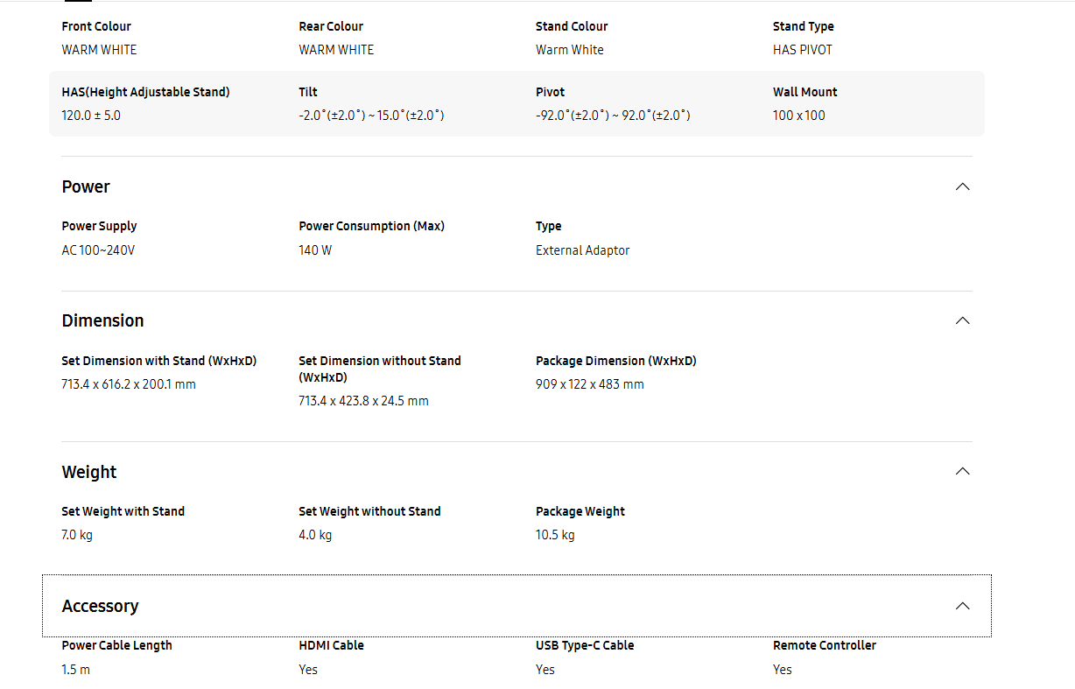Click the HAS PIVOT value
Viewport: 1075px width, 689px height.
(x=803, y=50)
